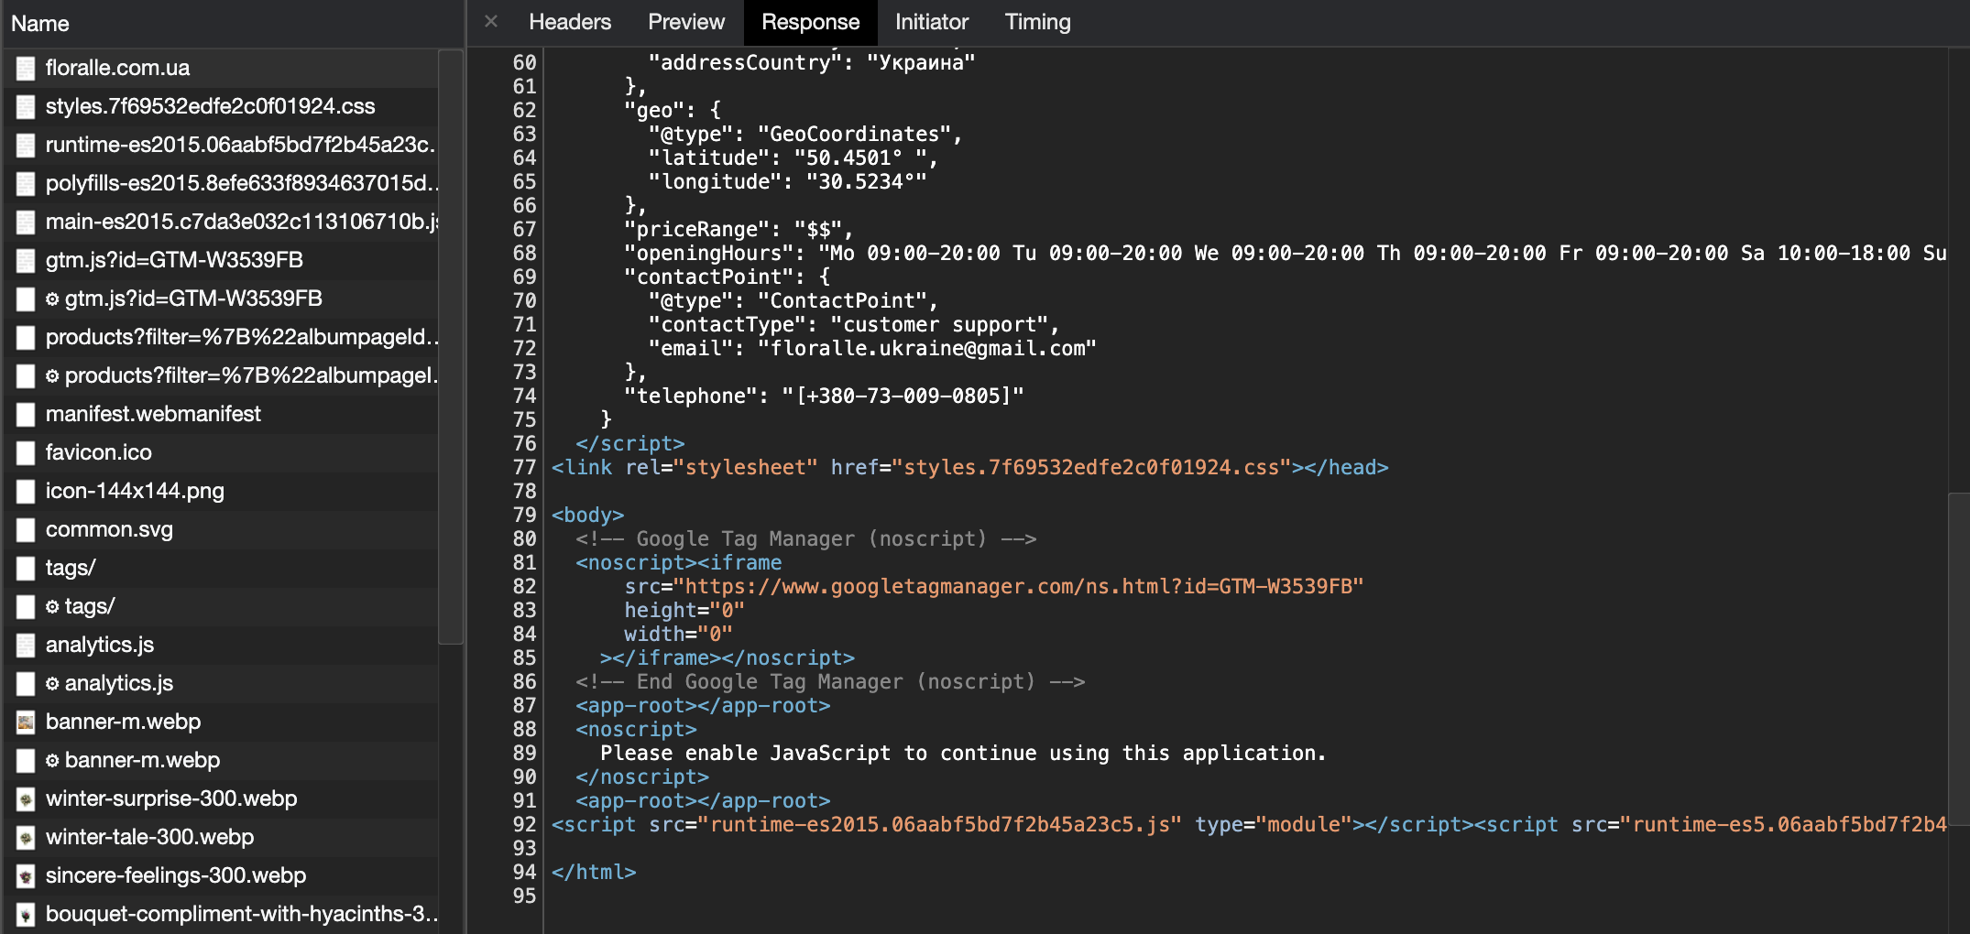Select winter-surprise-300.webp request

[220, 798]
